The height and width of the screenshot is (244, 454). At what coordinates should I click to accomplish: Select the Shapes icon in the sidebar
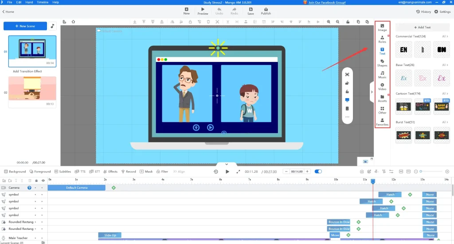click(382, 63)
